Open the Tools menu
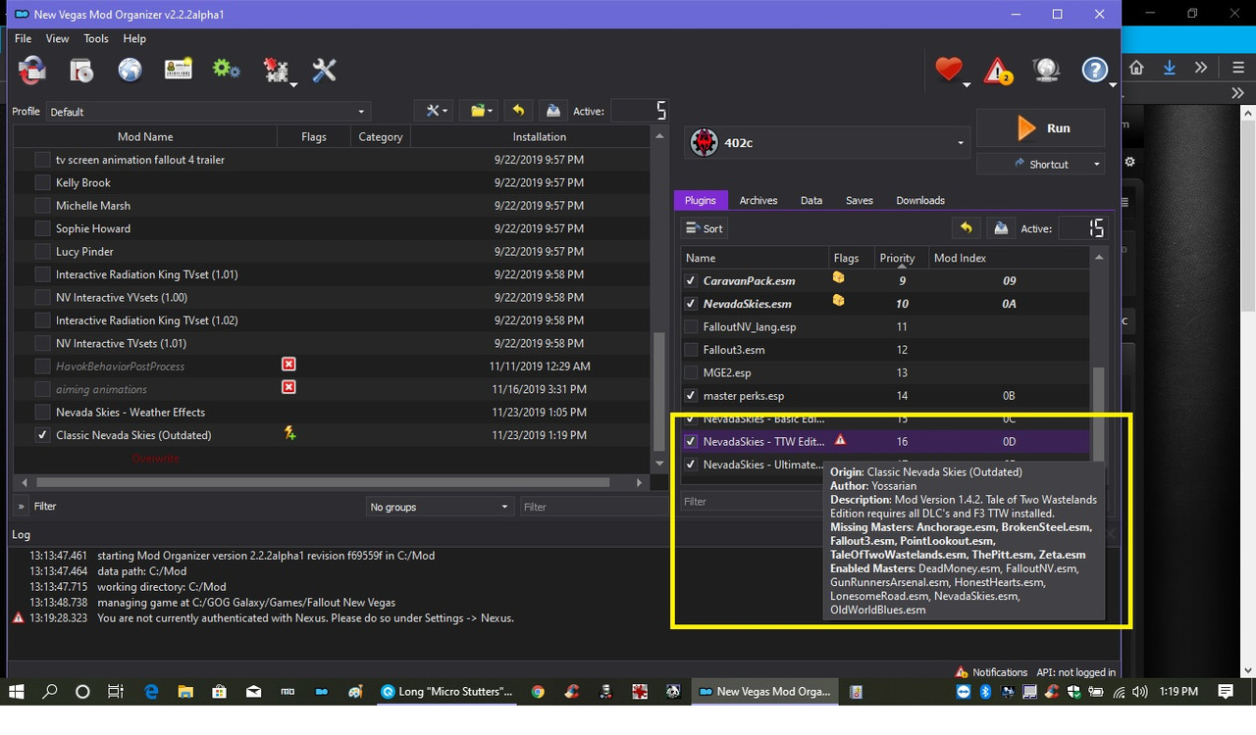Screen dimensions: 1256x735 click(x=96, y=38)
